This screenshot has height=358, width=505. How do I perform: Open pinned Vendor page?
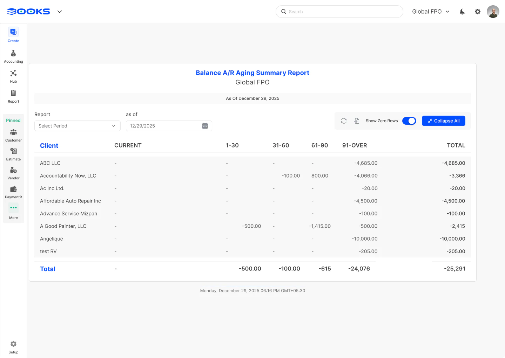pos(13,173)
